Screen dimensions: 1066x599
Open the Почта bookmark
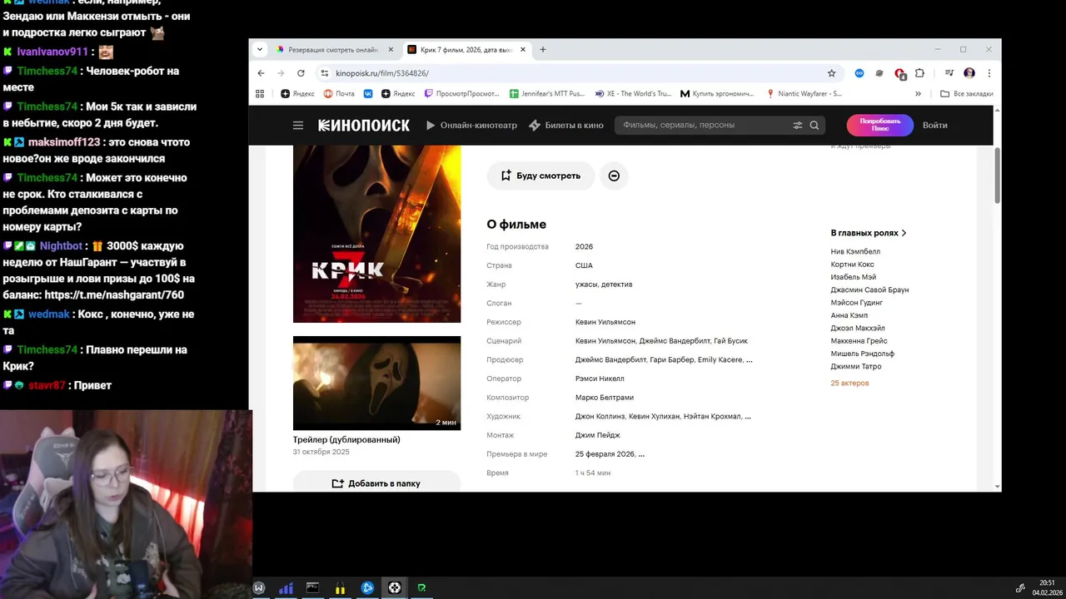coord(339,94)
